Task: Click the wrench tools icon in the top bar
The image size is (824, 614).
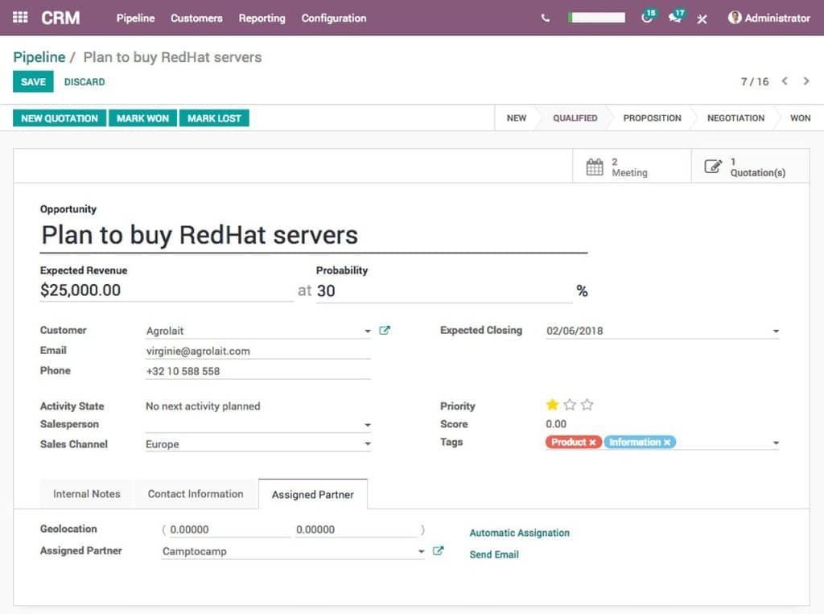Action: 702,19
